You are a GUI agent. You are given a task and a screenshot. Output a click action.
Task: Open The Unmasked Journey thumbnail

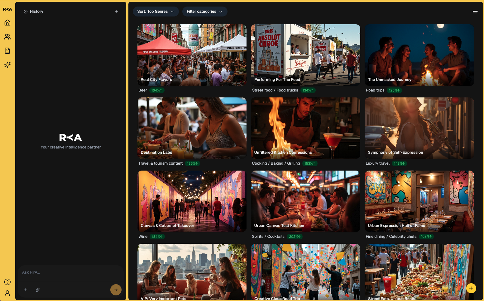click(419, 55)
